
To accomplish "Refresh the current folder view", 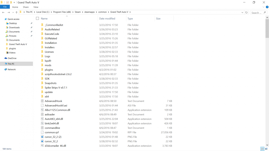I will pyautogui.click(x=246, y=13).
